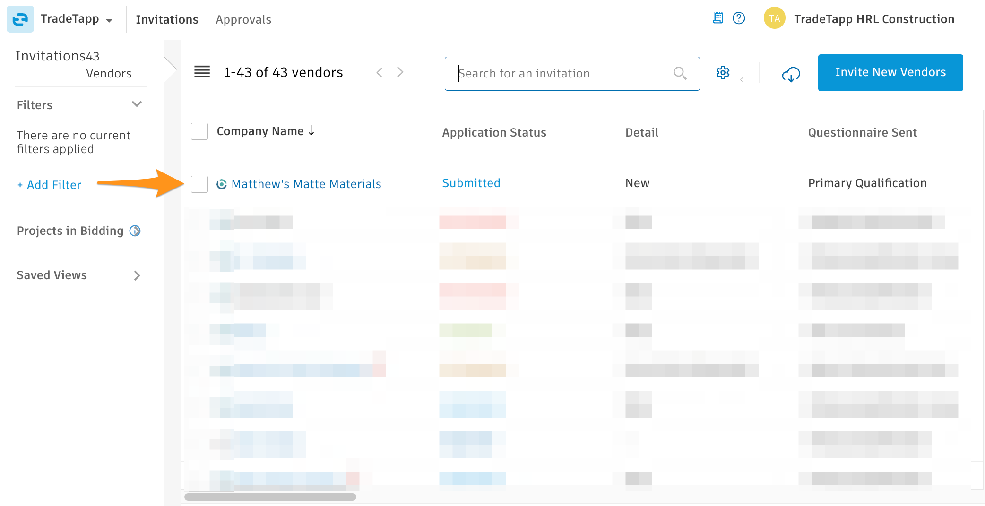Open the TradeTapp product dropdown arrow
This screenshot has width=985, height=506.
[x=109, y=20]
